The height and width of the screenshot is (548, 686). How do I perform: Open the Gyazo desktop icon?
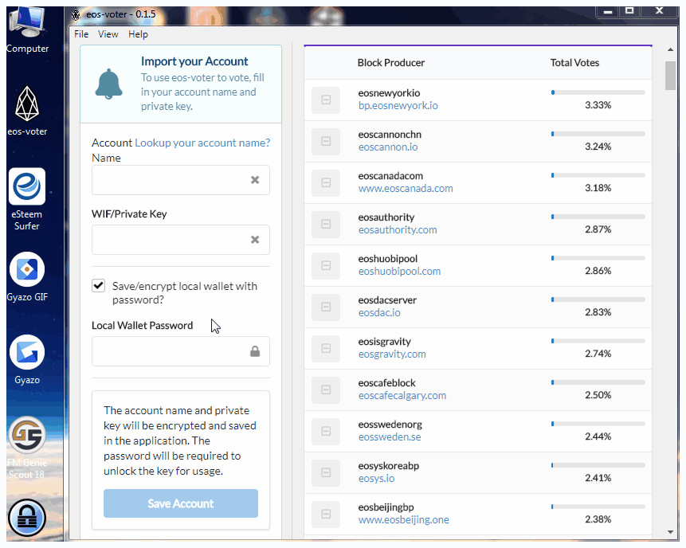pos(27,360)
